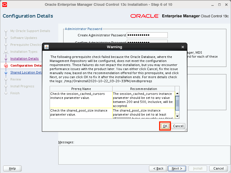Click the Configuration Details current step
Screen dimensions: 231x173
tap(26, 65)
